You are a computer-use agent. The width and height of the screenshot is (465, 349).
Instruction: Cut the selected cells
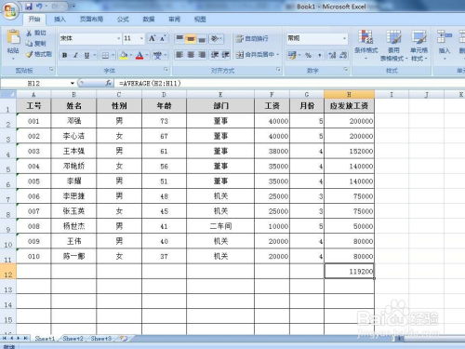(36, 33)
